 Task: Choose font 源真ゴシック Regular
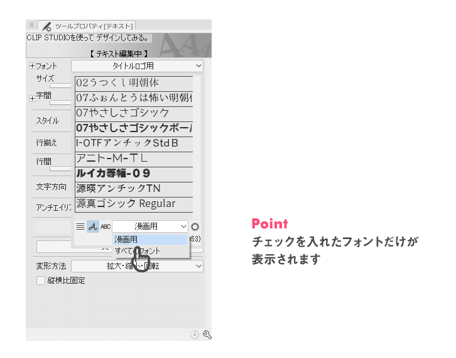click(x=134, y=204)
